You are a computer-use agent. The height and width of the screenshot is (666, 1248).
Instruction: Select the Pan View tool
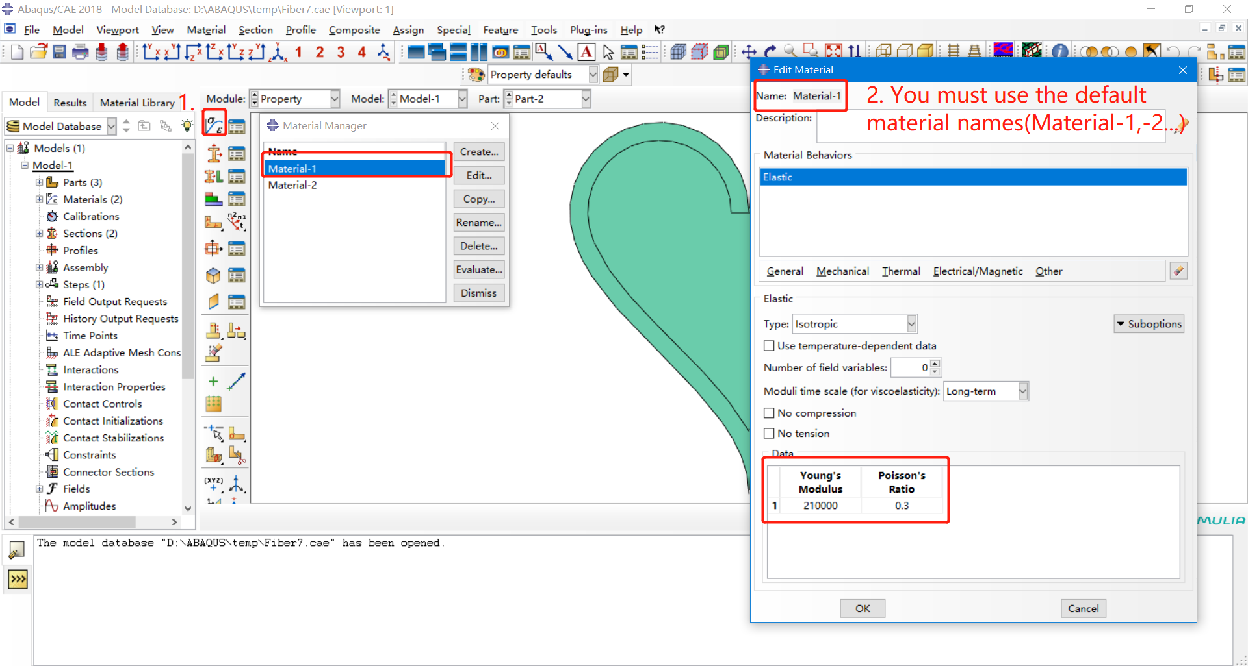(x=749, y=51)
